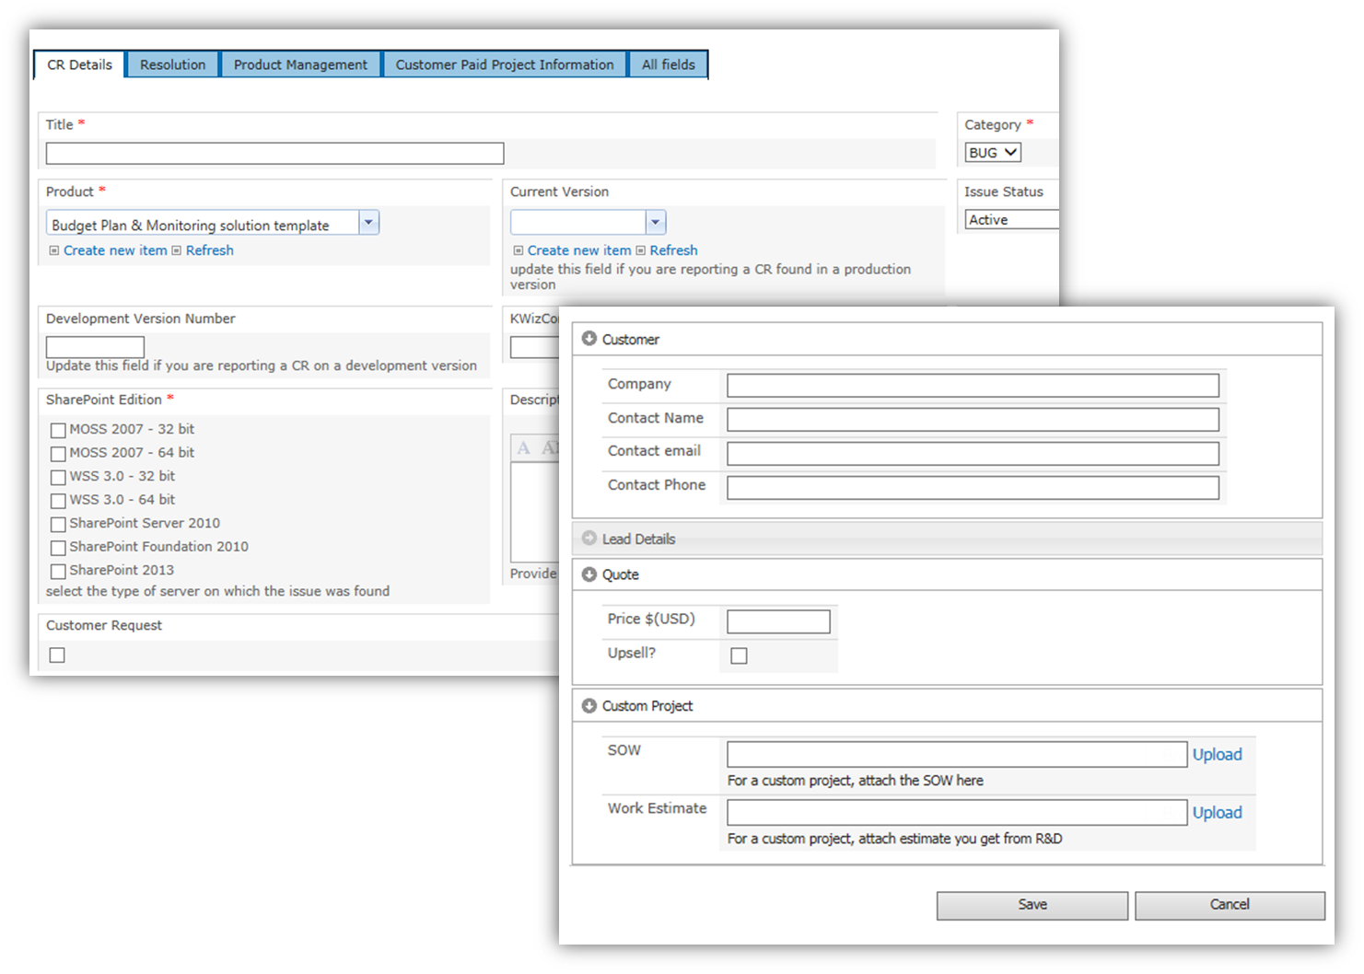The height and width of the screenshot is (974, 1364).
Task: Expand the Lead Details section icon
Action: (589, 538)
